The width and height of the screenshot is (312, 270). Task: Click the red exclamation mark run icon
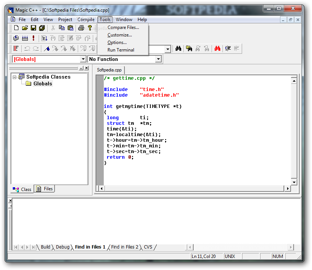click(x=33, y=38)
